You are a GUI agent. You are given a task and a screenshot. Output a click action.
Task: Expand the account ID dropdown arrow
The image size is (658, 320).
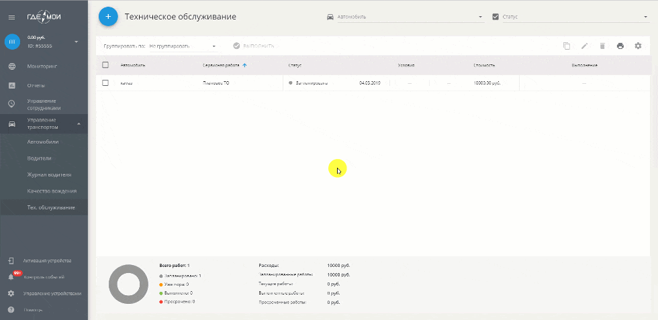coord(77,42)
